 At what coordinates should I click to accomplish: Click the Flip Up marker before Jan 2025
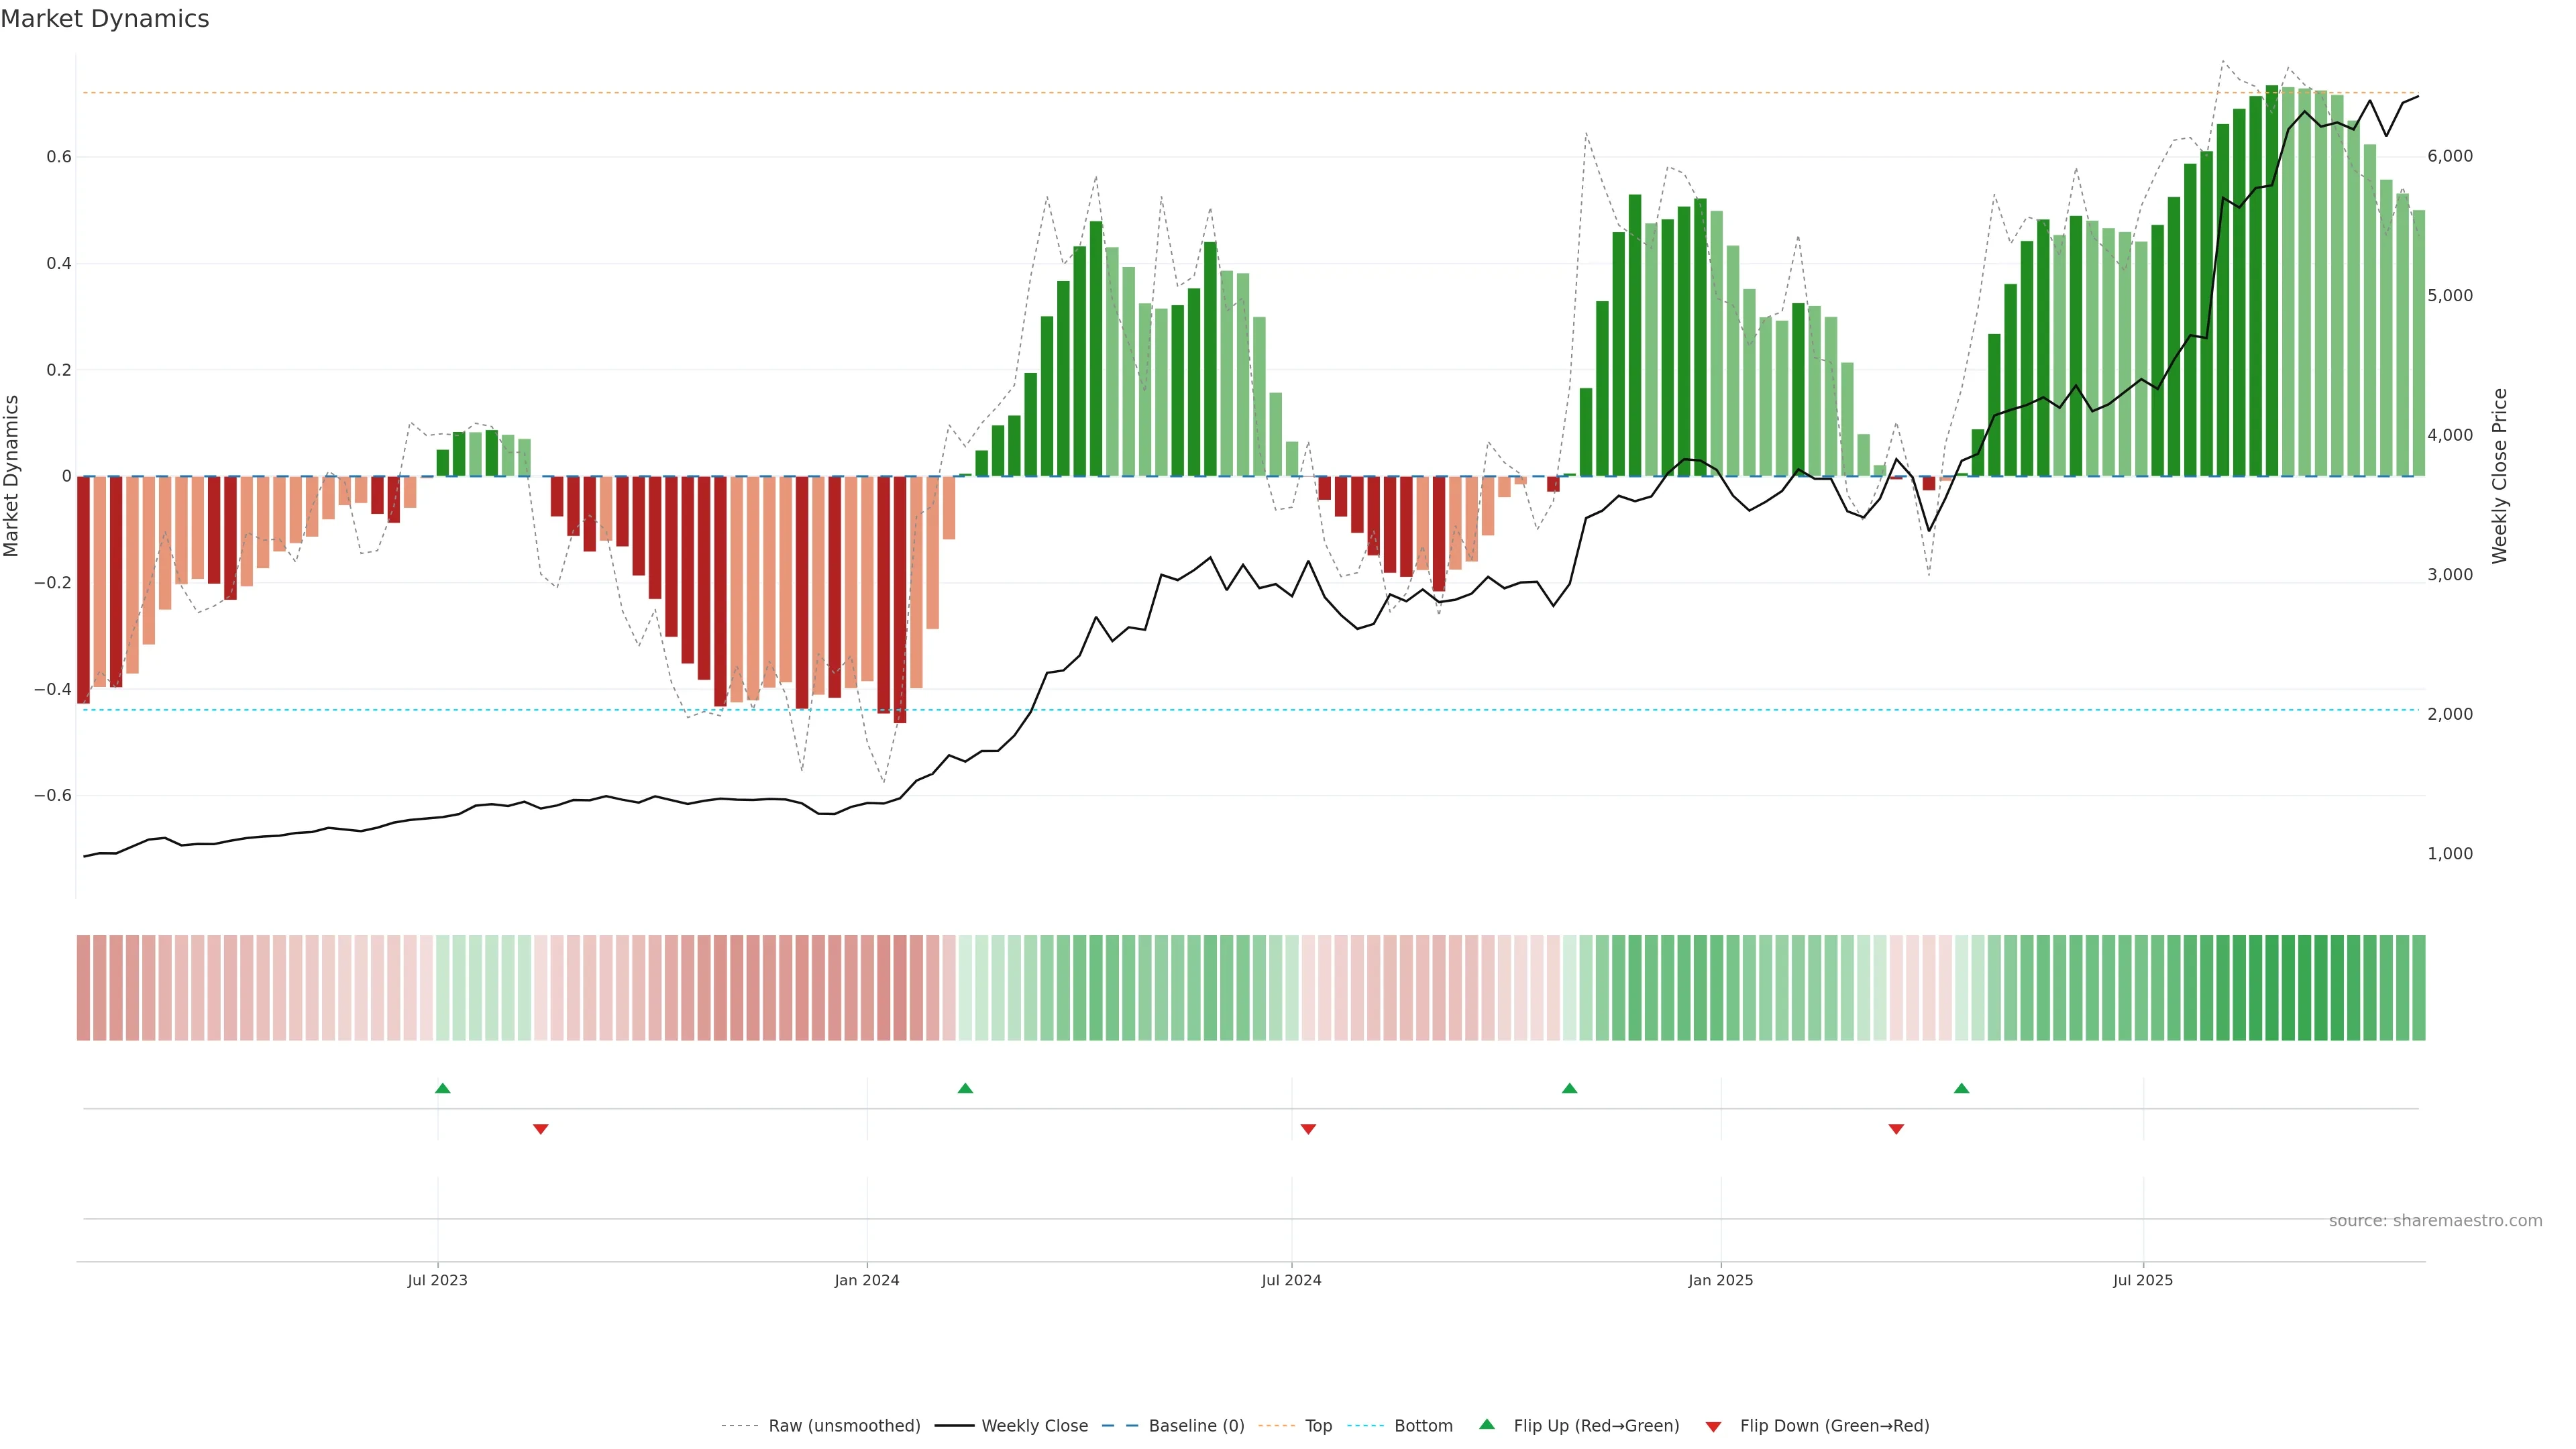pos(1569,1088)
